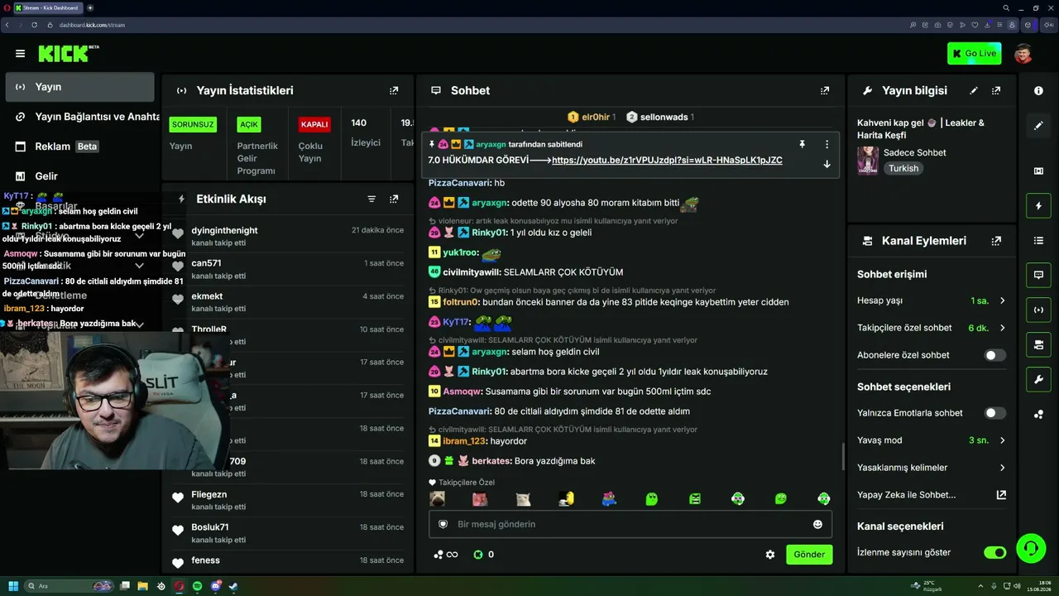Open the hamburger menu beside the Kick logo
The image size is (1059, 596).
pyautogui.click(x=20, y=54)
